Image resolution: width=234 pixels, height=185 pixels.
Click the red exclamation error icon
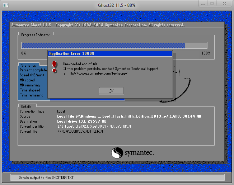click(x=54, y=67)
